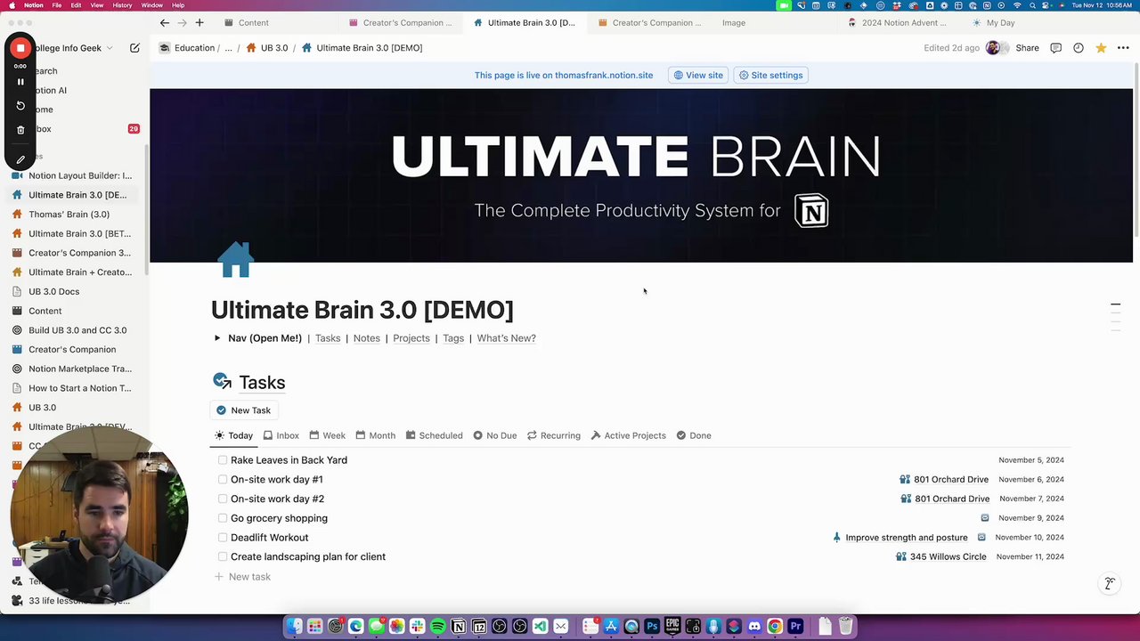Open the App Store from the dock
Image resolution: width=1140 pixels, height=641 pixels.
point(611,627)
